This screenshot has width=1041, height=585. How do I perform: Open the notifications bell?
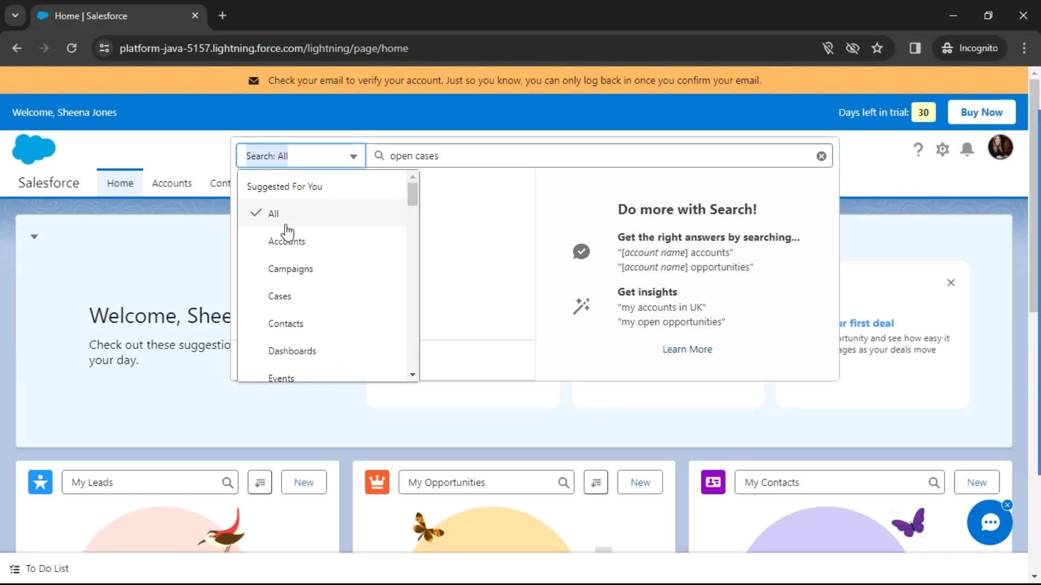pyautogui.click(x=967, y=149)
